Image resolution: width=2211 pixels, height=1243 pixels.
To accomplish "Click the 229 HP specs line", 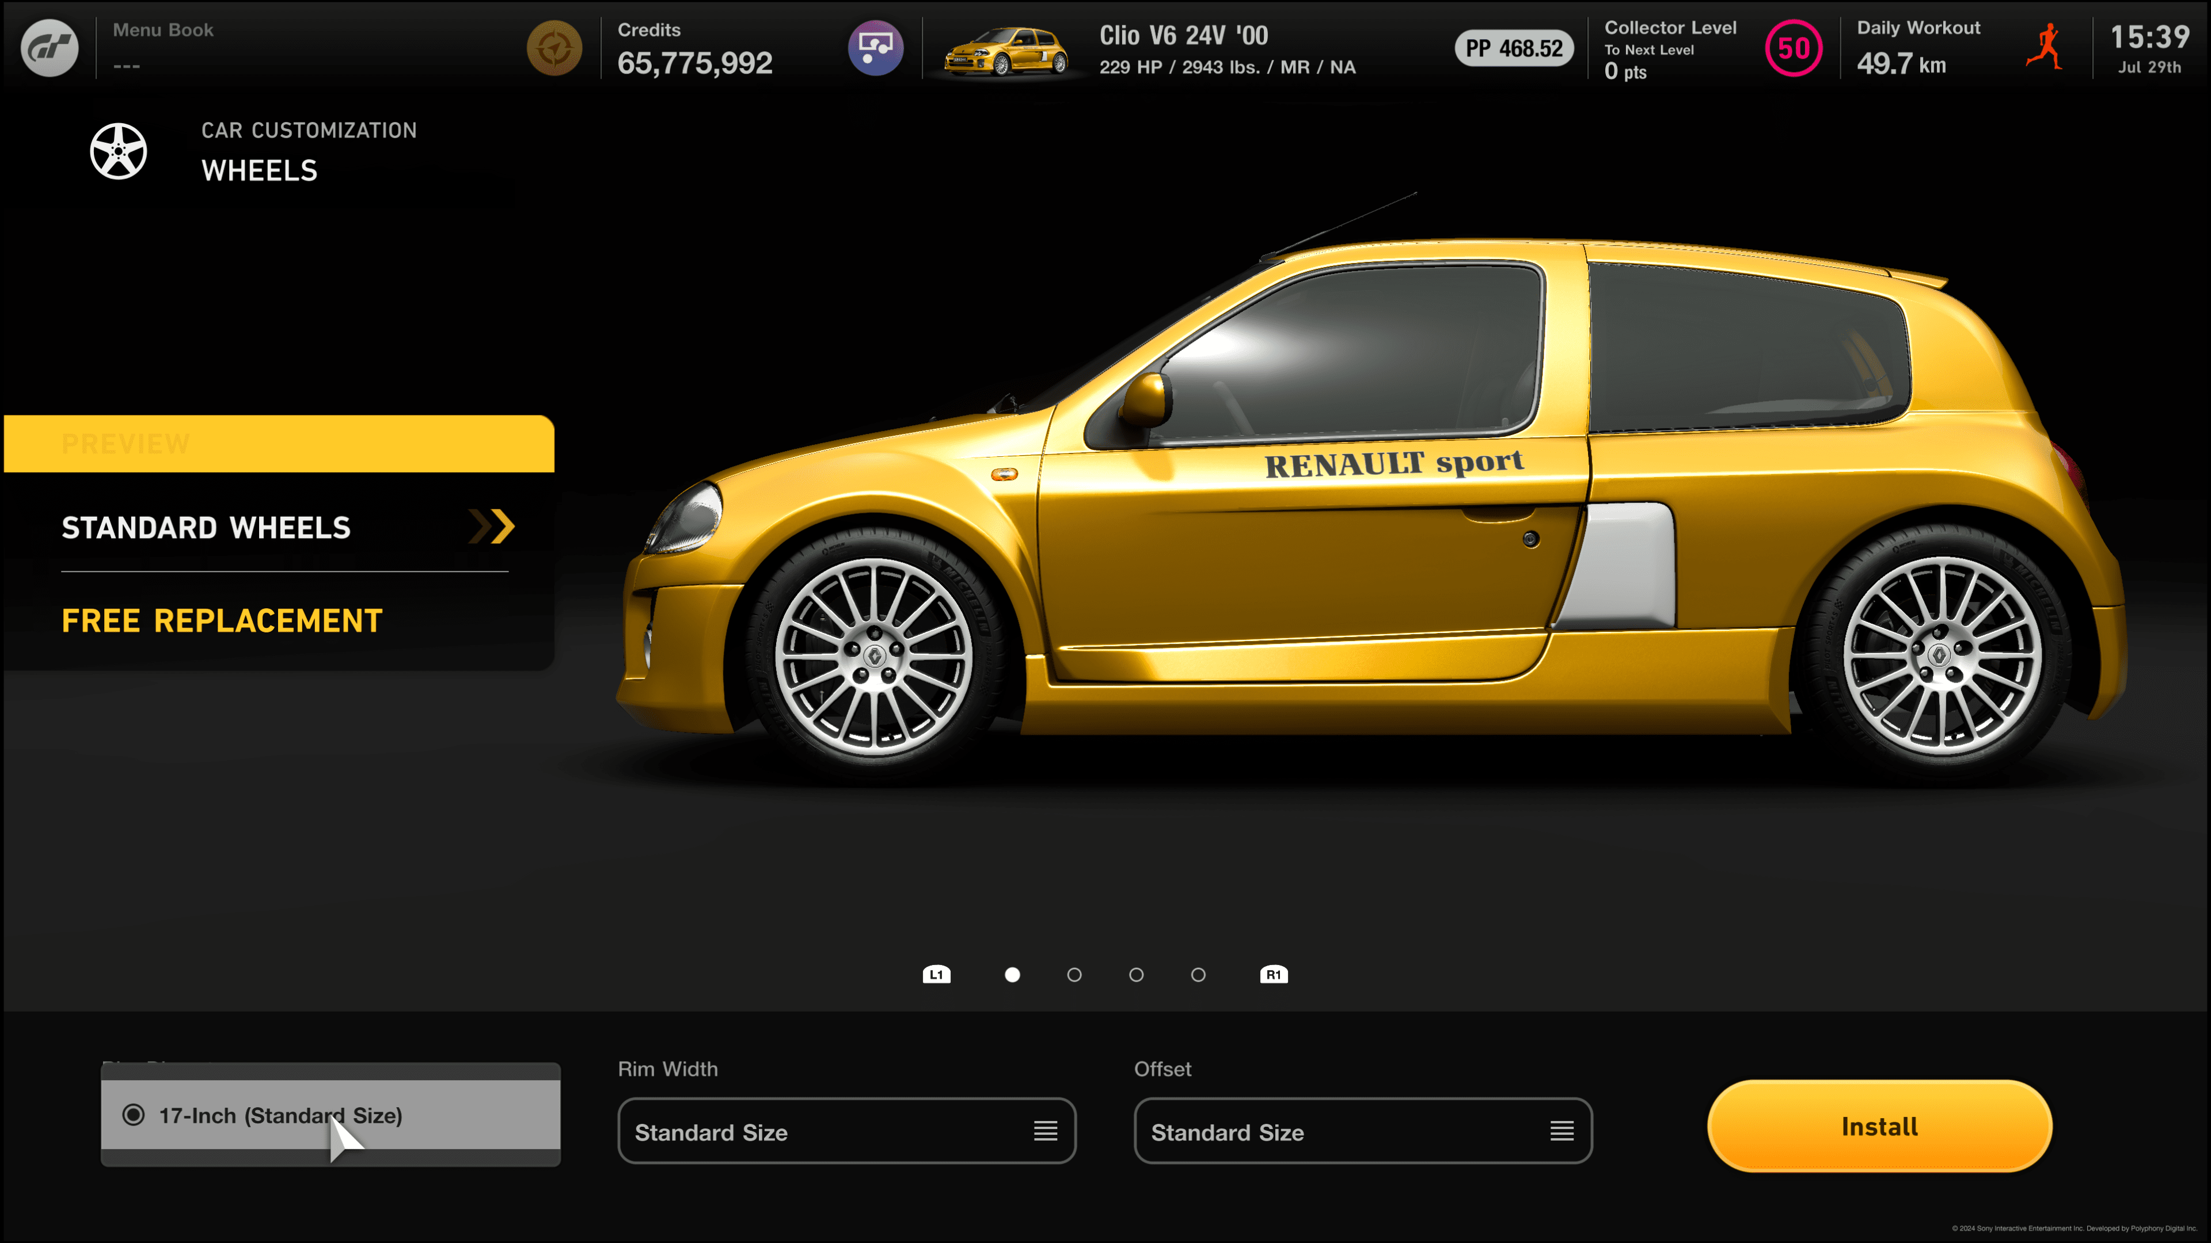I will pos(1228,68).
